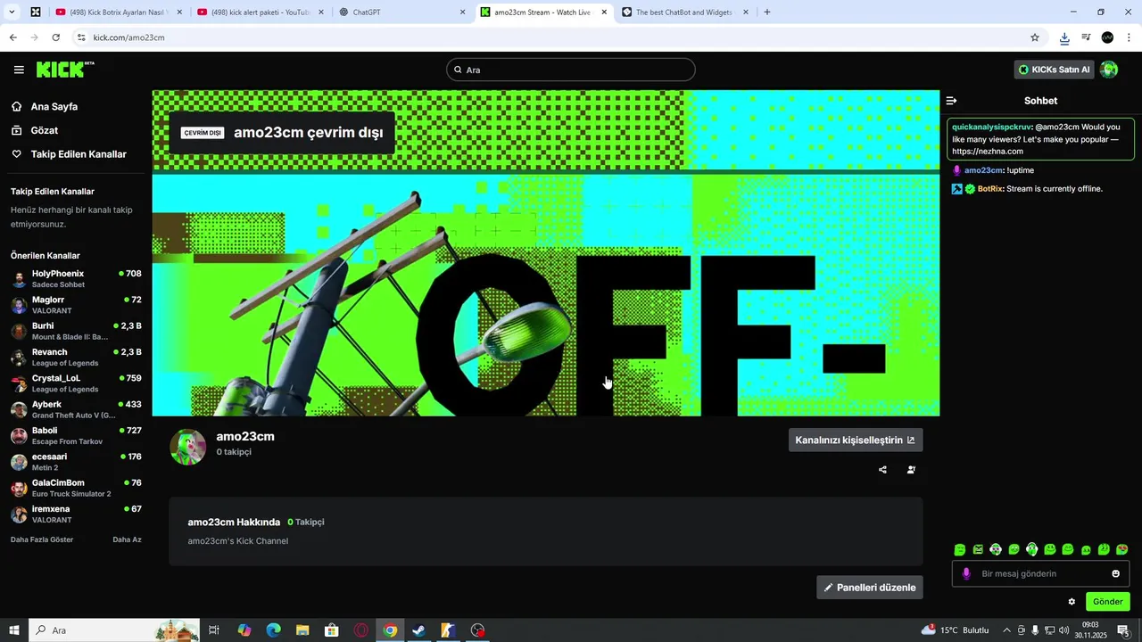Click the purple microphone badge in chat input
The image size is (1142, 642).
tap(966, 573)
